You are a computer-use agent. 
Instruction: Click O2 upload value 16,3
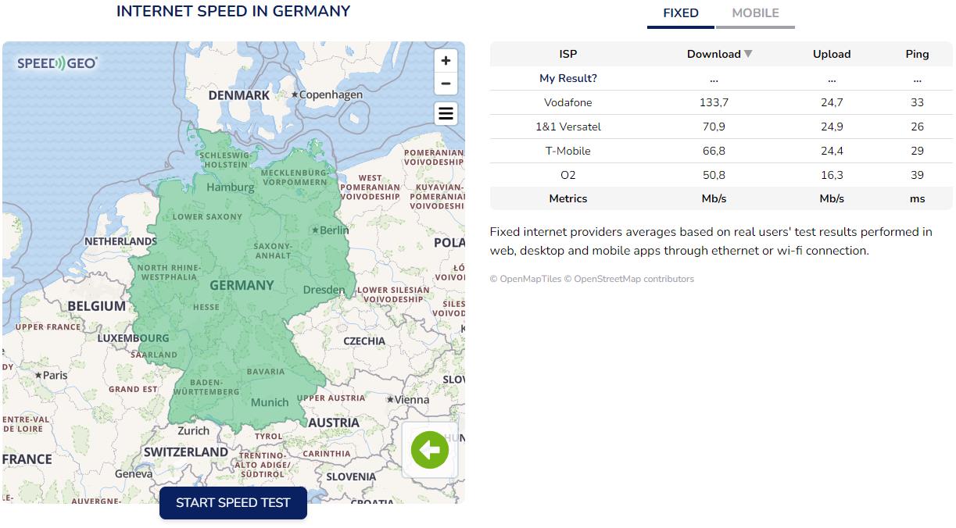pyautogui.click(x=832, y=175)
